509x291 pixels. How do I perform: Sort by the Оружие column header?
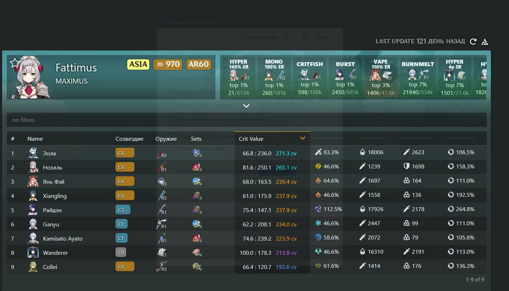click(x=166, y=139)
